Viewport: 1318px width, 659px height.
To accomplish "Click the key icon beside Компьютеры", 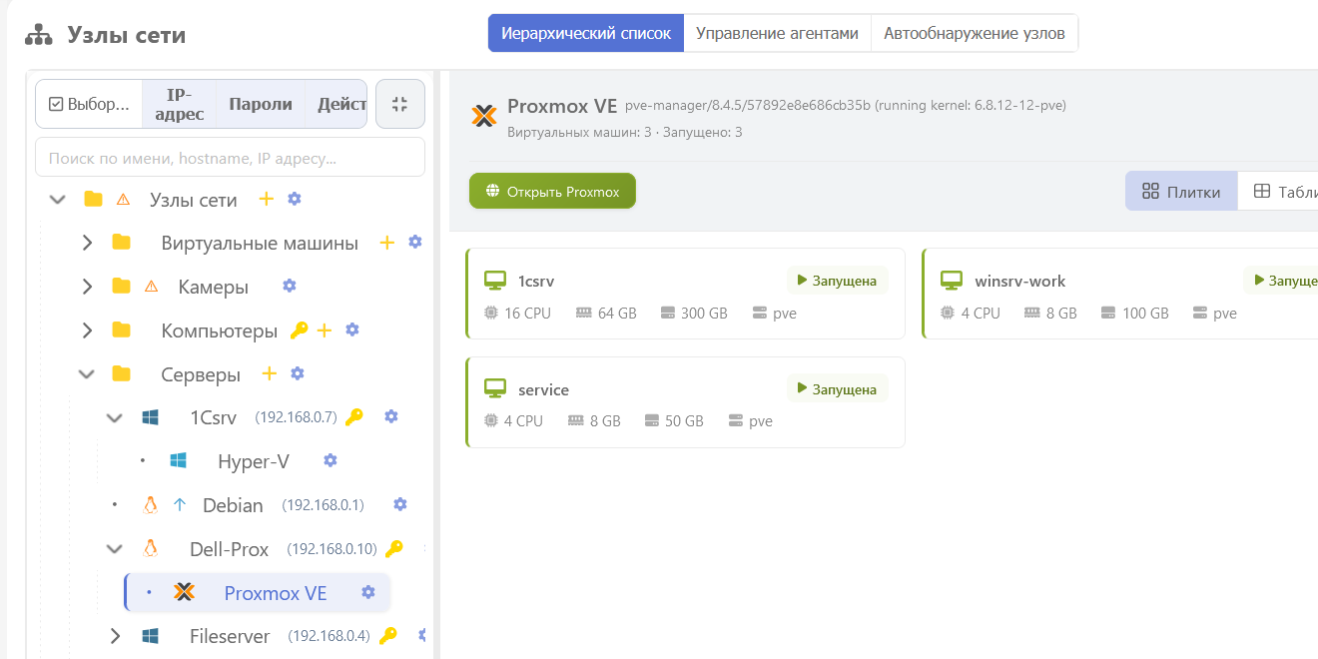I will click(299, 330).
